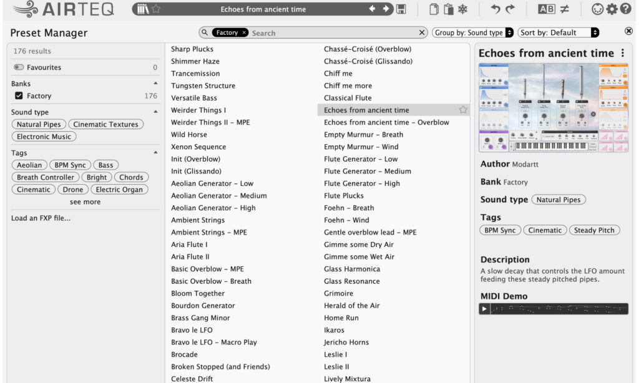Remove the Factory filter chip from search

[x=244, y=32]
